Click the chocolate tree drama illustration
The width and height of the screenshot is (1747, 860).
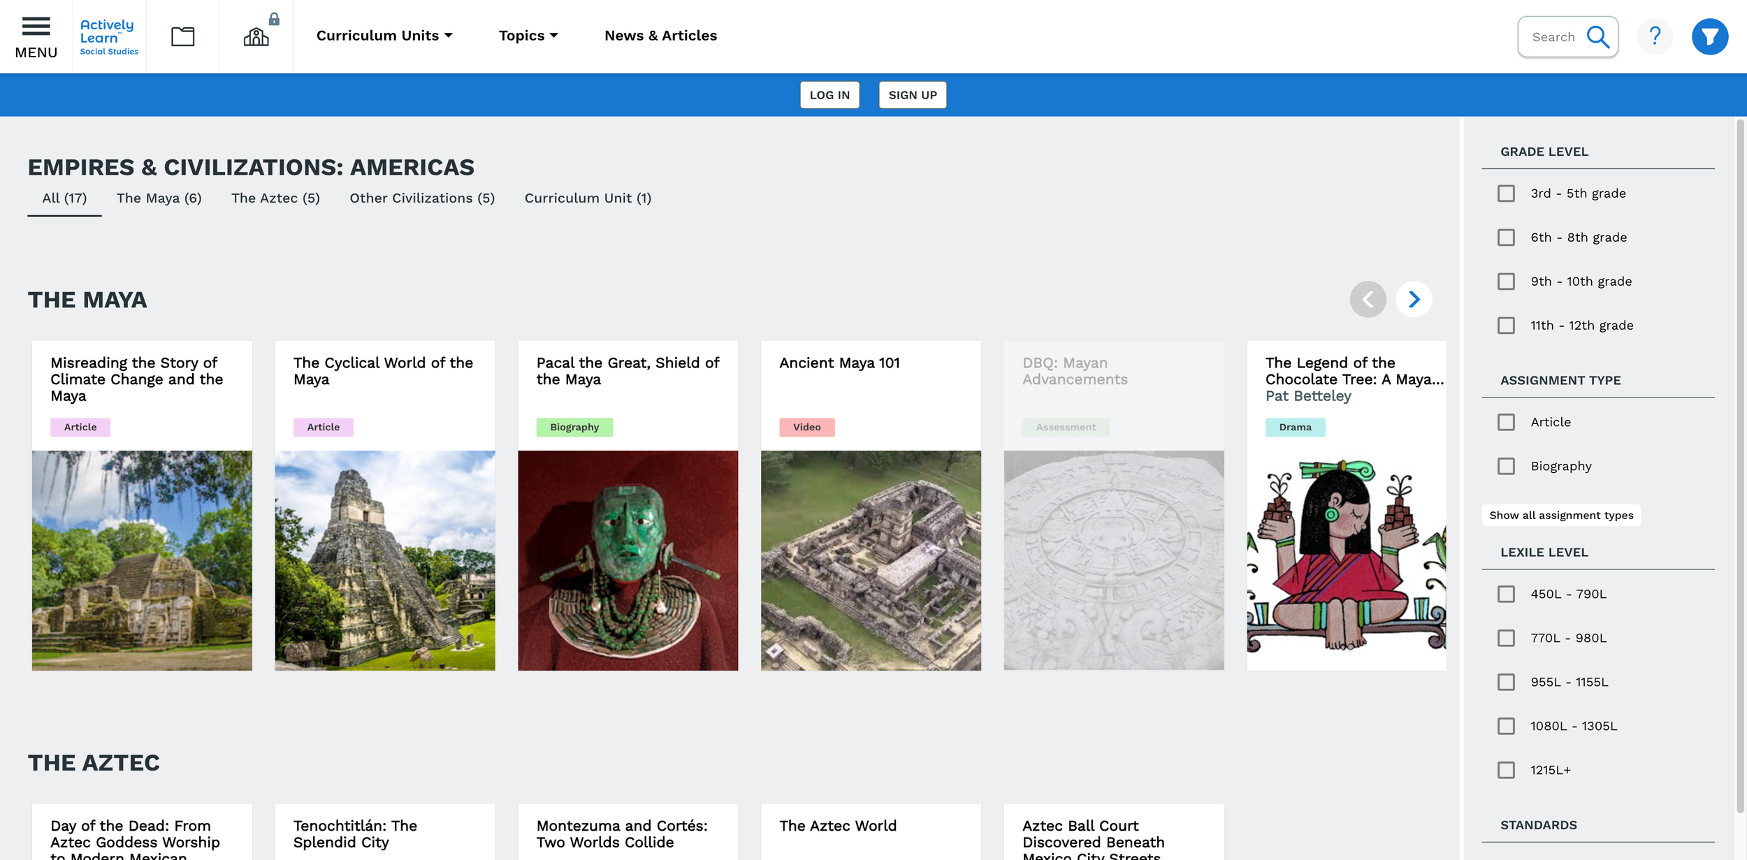coord(1347,560)
